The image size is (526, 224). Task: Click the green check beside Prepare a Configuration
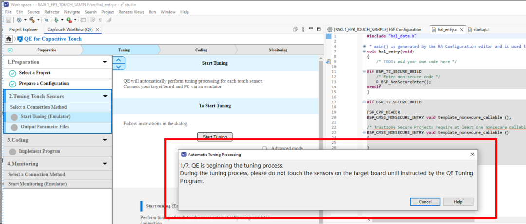(x=12, y=84)
